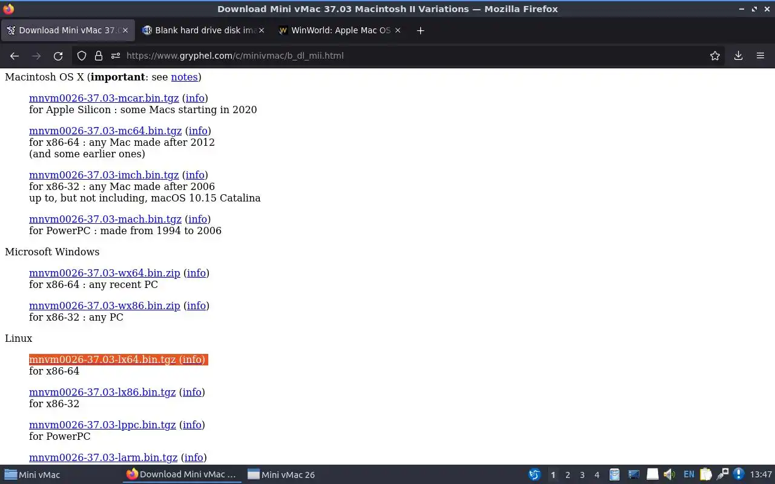
Task: Go back using the browser back arrow
Action: point(15,56)
